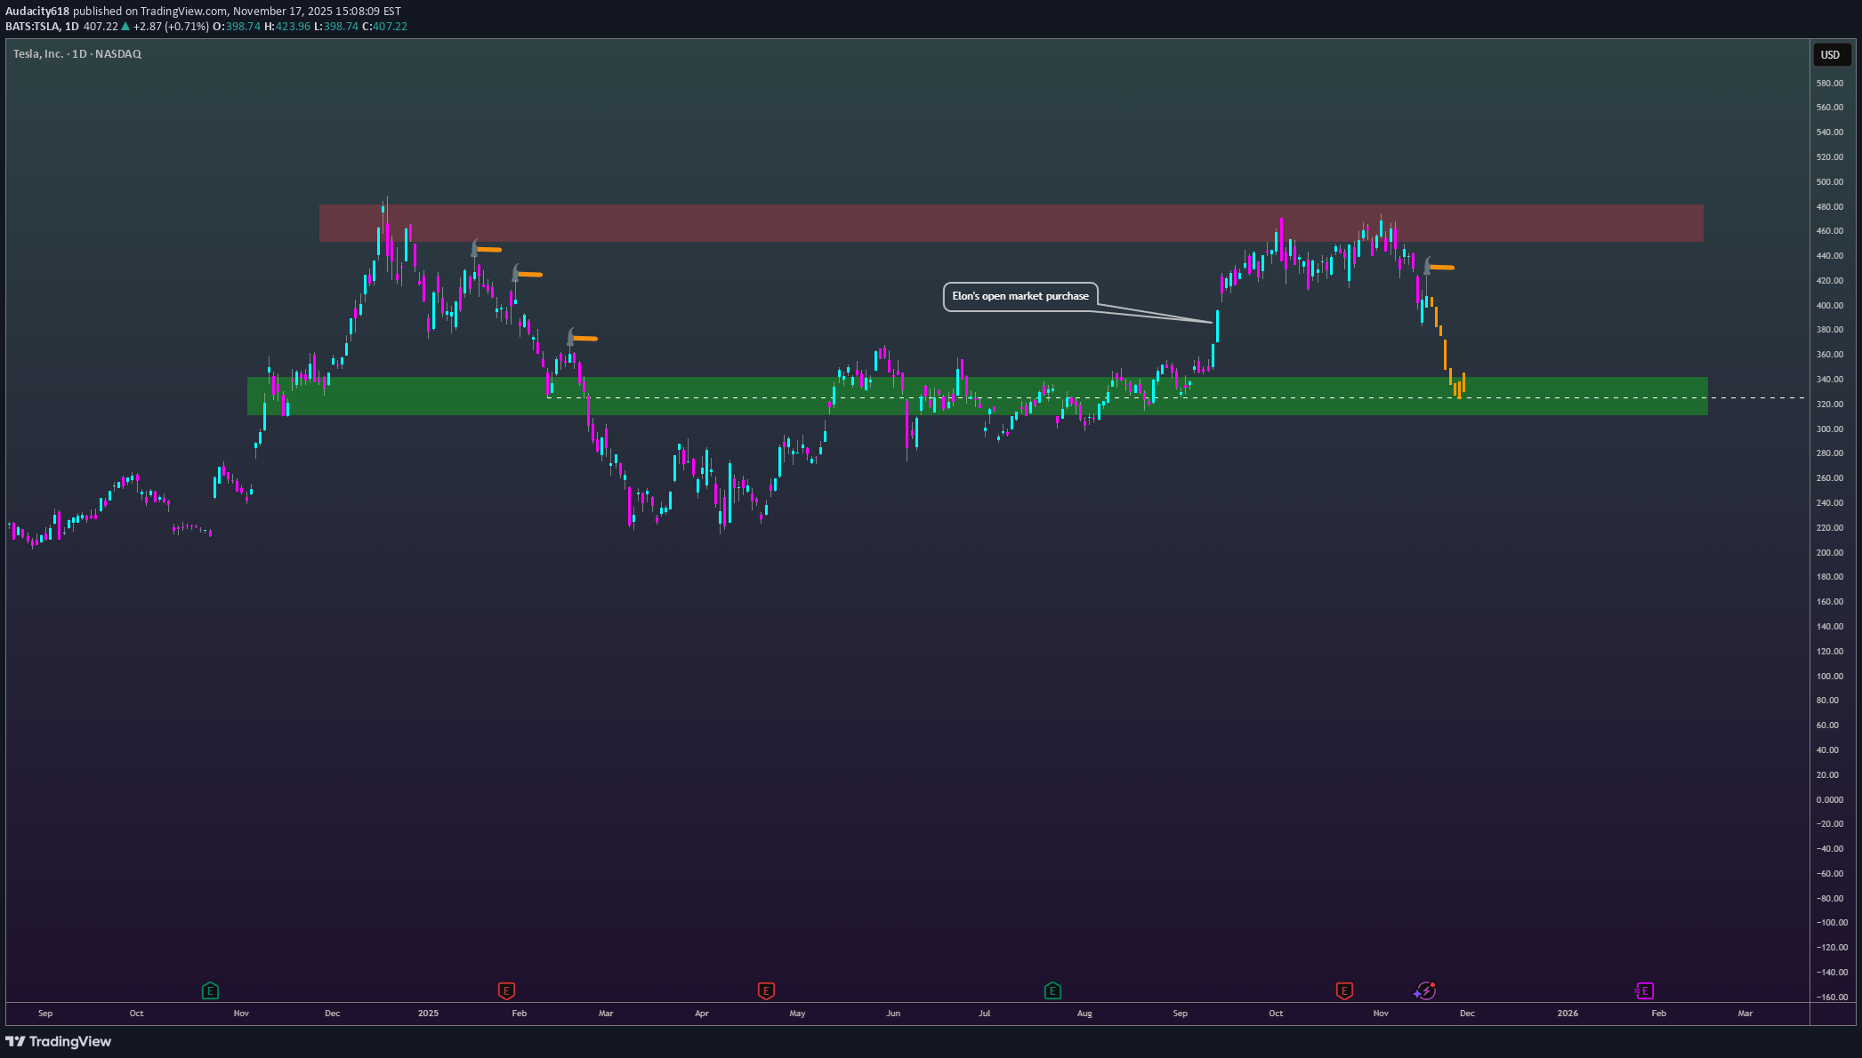Click the 400.00 price axis label
This screenshot has width=1862, height=1058.
click(x=1829, y=305)
